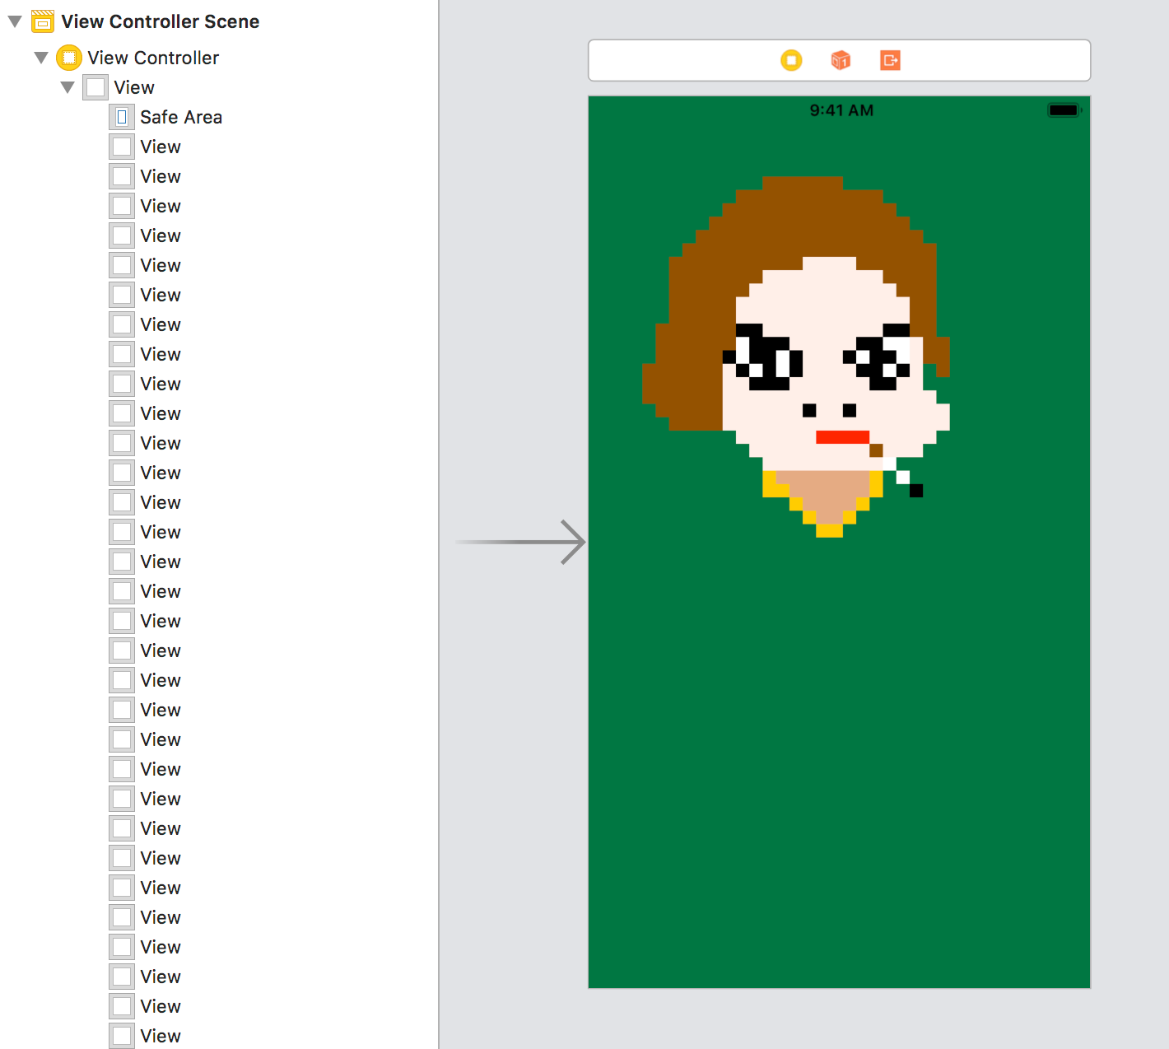Image resolution: width=1169 pixels, height=1049 pixels.
Task: Select First Responder cube icon in scene dock
Action: coord(841,60)
